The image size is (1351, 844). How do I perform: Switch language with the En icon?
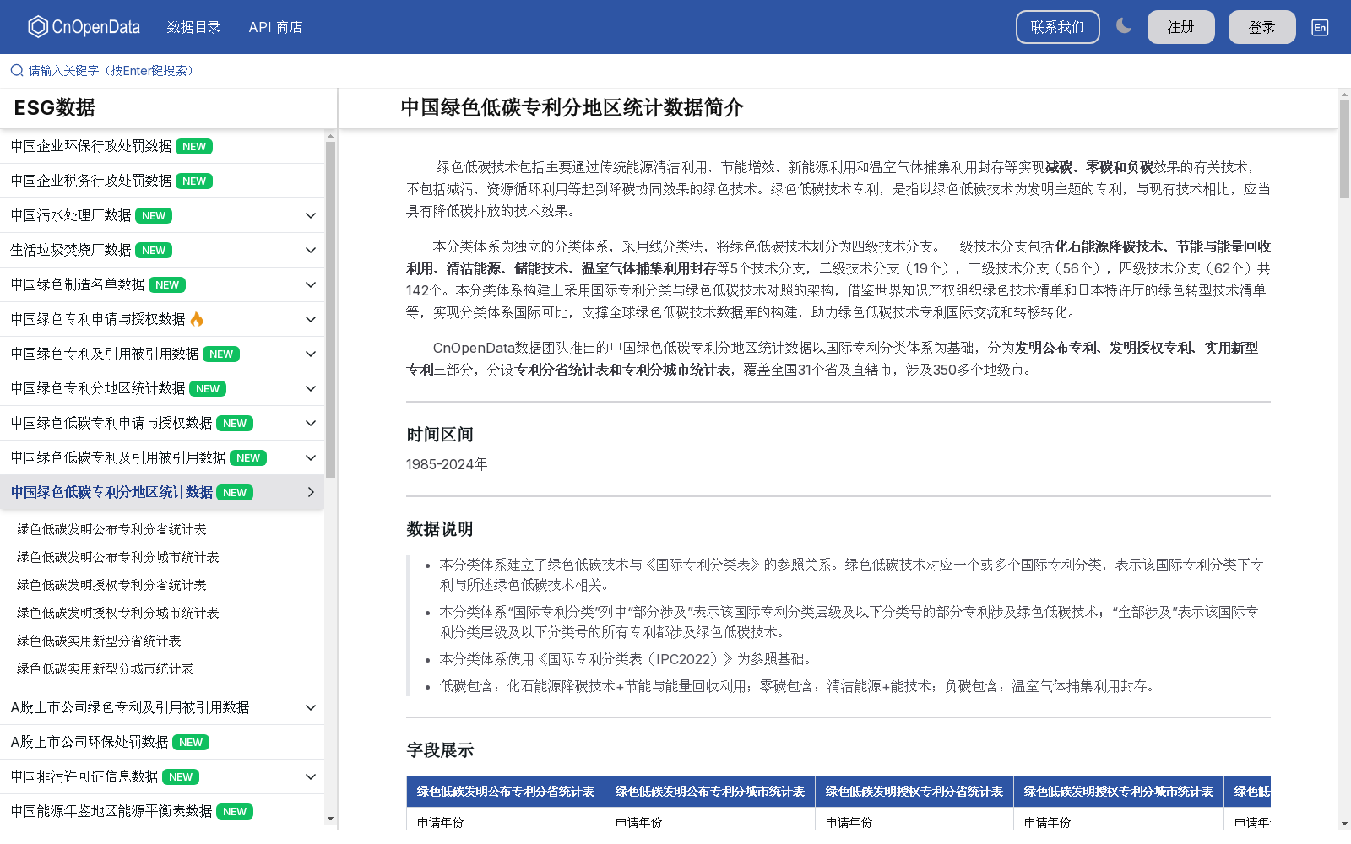pyautogui.click(x=1320, y=27)
